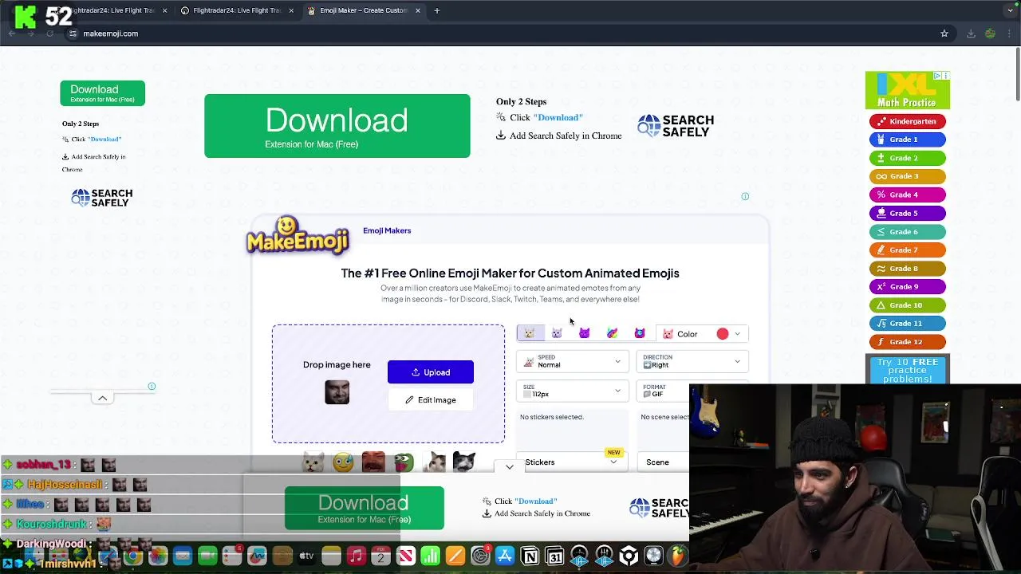The height and width of the screenshot is (574, 1021).
Task: Expand more sample emojis chevron
Action: (x=510, y=467)
